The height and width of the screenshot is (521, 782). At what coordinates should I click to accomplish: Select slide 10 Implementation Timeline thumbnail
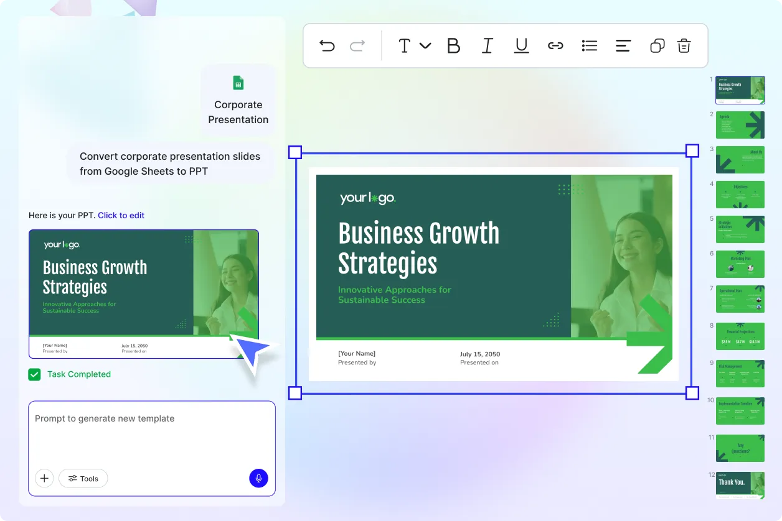(x=740, y=411)
